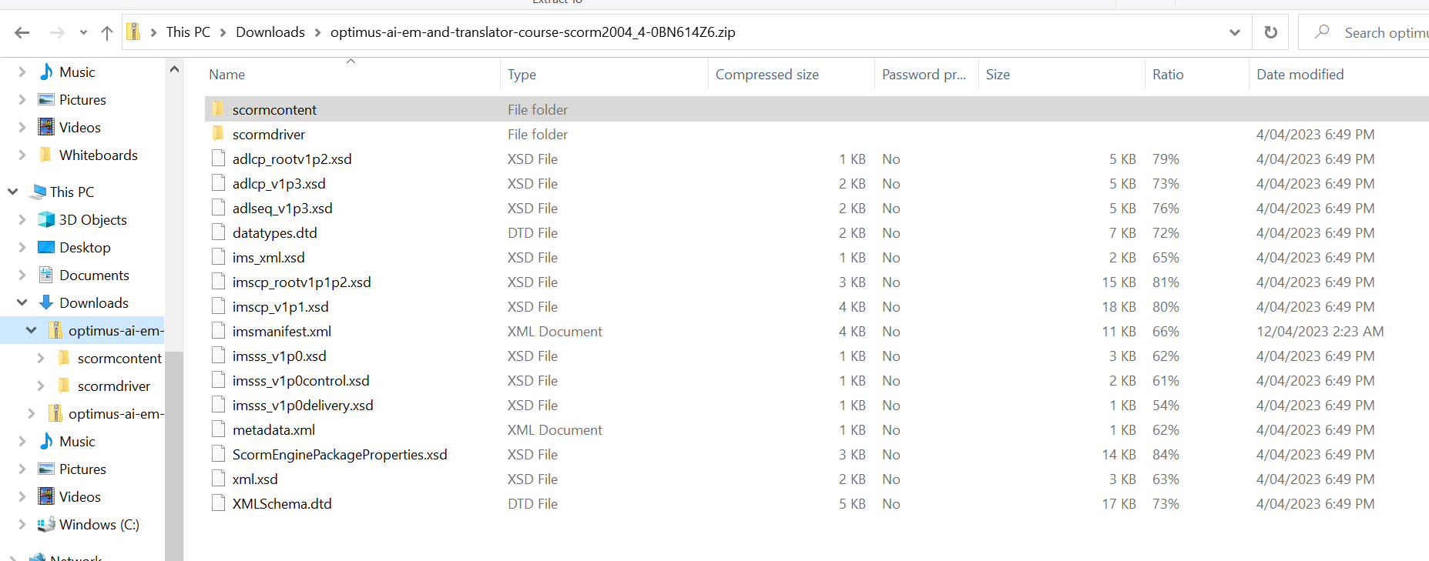Expand the Desktop tree node
Image resolution: width=1429 pixels, height=561 pixels.
coord(22,248)
